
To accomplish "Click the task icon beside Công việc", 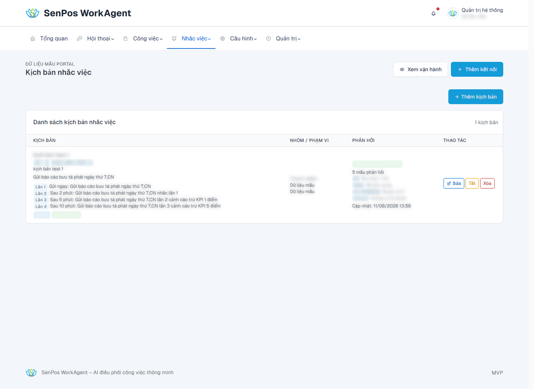I will pos(126,39).
